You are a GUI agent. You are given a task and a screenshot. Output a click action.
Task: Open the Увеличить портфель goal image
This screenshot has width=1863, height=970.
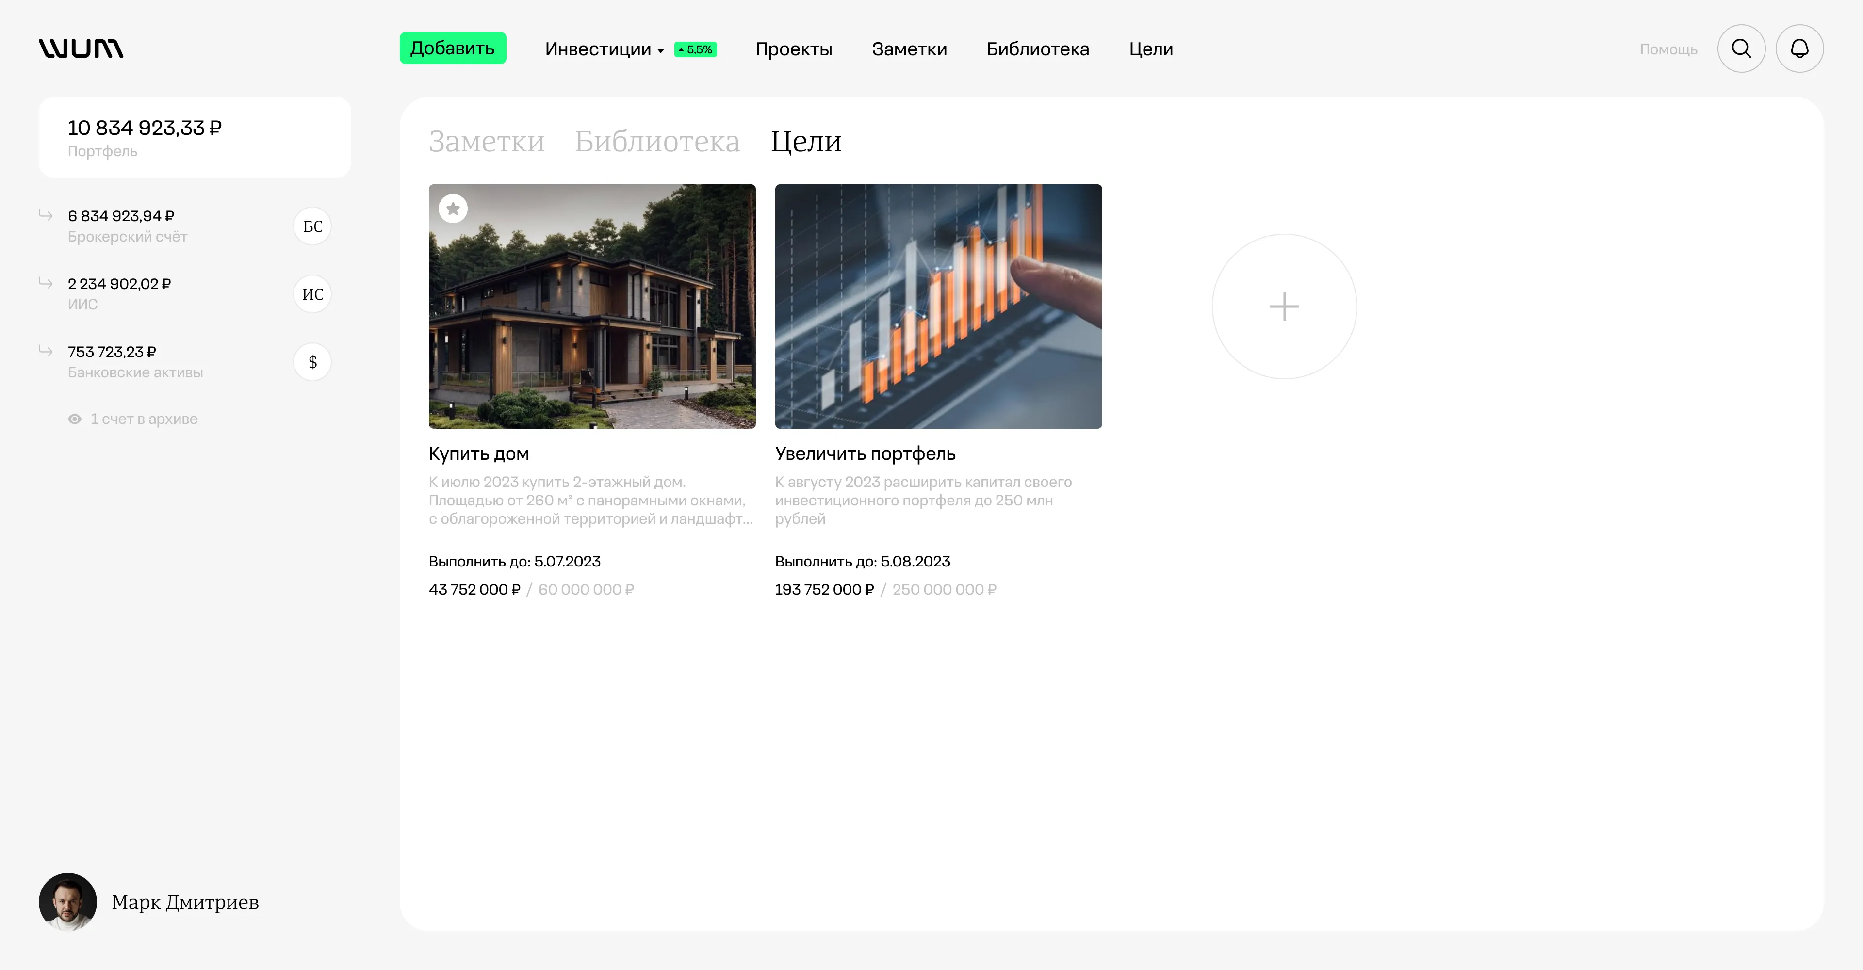click(x=938, y=307)
